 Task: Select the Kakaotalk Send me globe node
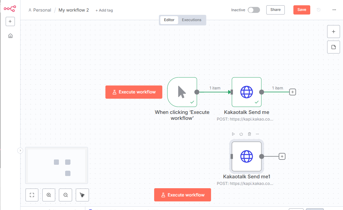(246, 92)
